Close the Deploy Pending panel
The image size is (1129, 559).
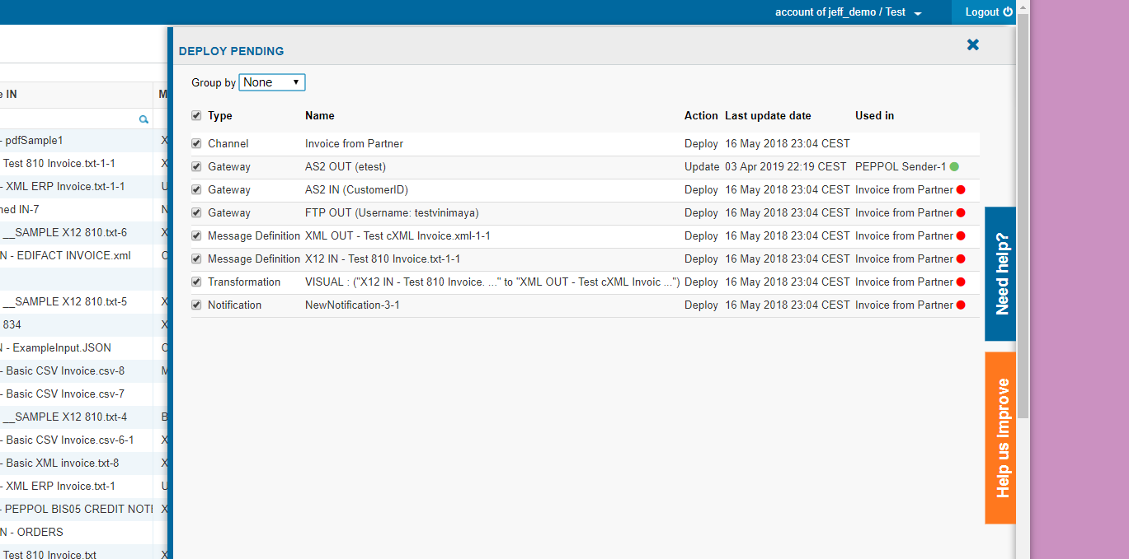point(973,44)
